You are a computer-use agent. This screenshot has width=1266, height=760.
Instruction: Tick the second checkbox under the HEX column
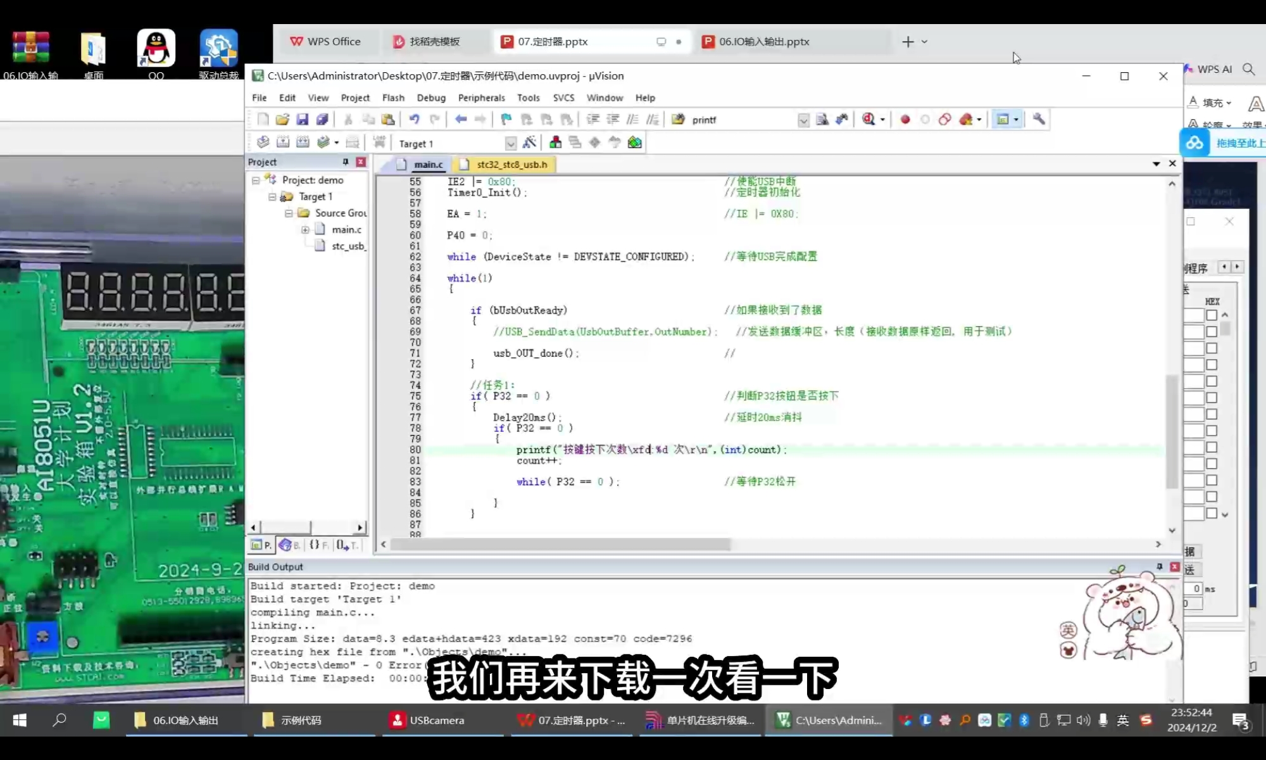[x=1212, y=332]
